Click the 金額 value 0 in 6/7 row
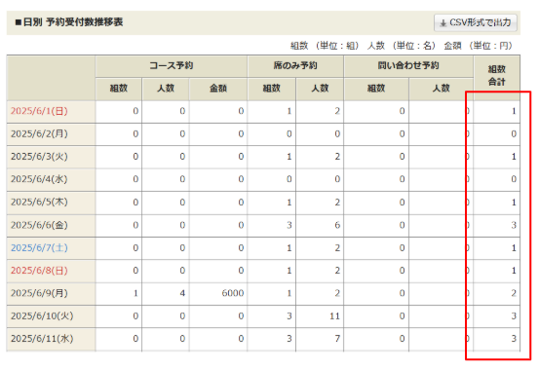539x370 pixels. [x=241, y=247]
